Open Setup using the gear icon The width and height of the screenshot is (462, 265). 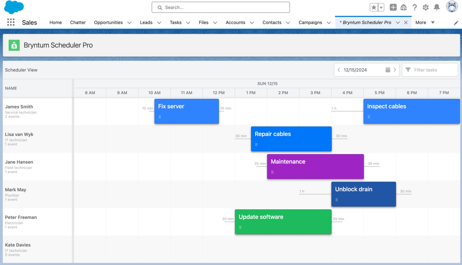(425, 7)
